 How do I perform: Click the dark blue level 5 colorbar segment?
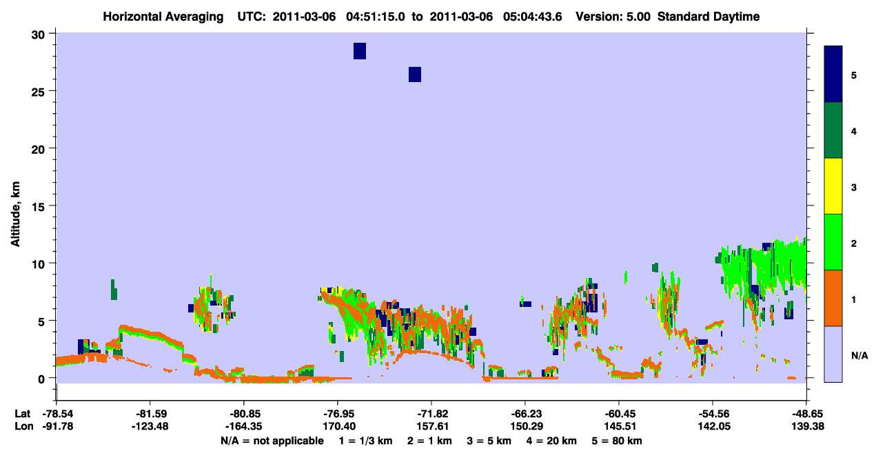point(833,74)
